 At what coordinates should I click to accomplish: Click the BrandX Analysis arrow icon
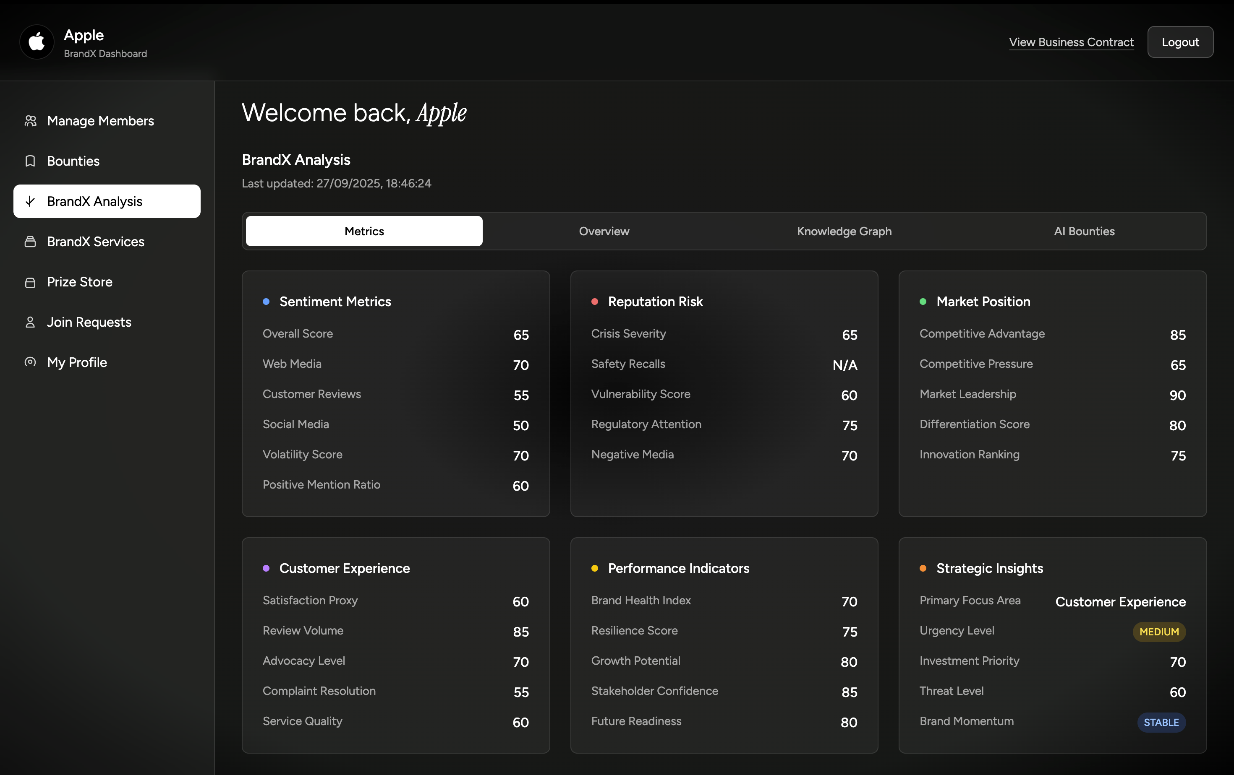point(30,201)
